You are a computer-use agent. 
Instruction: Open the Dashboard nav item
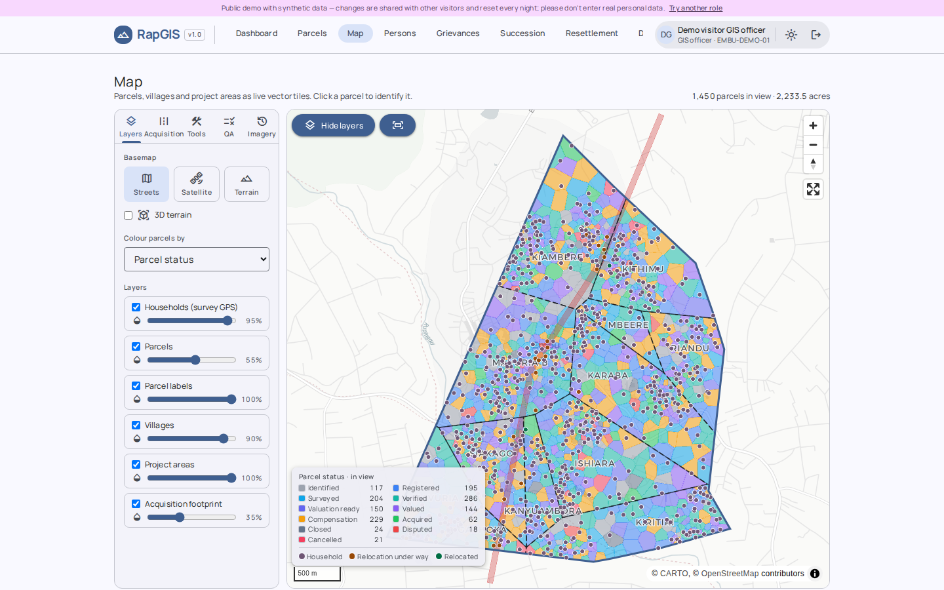pyautogui.click(x=257, y=33)
